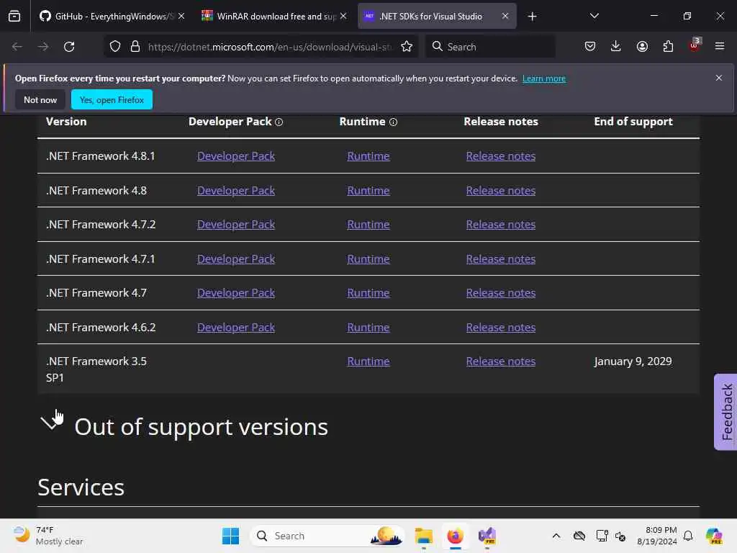Open Learn more link in notification
737x553 pixels.
[x=544, y=78]
